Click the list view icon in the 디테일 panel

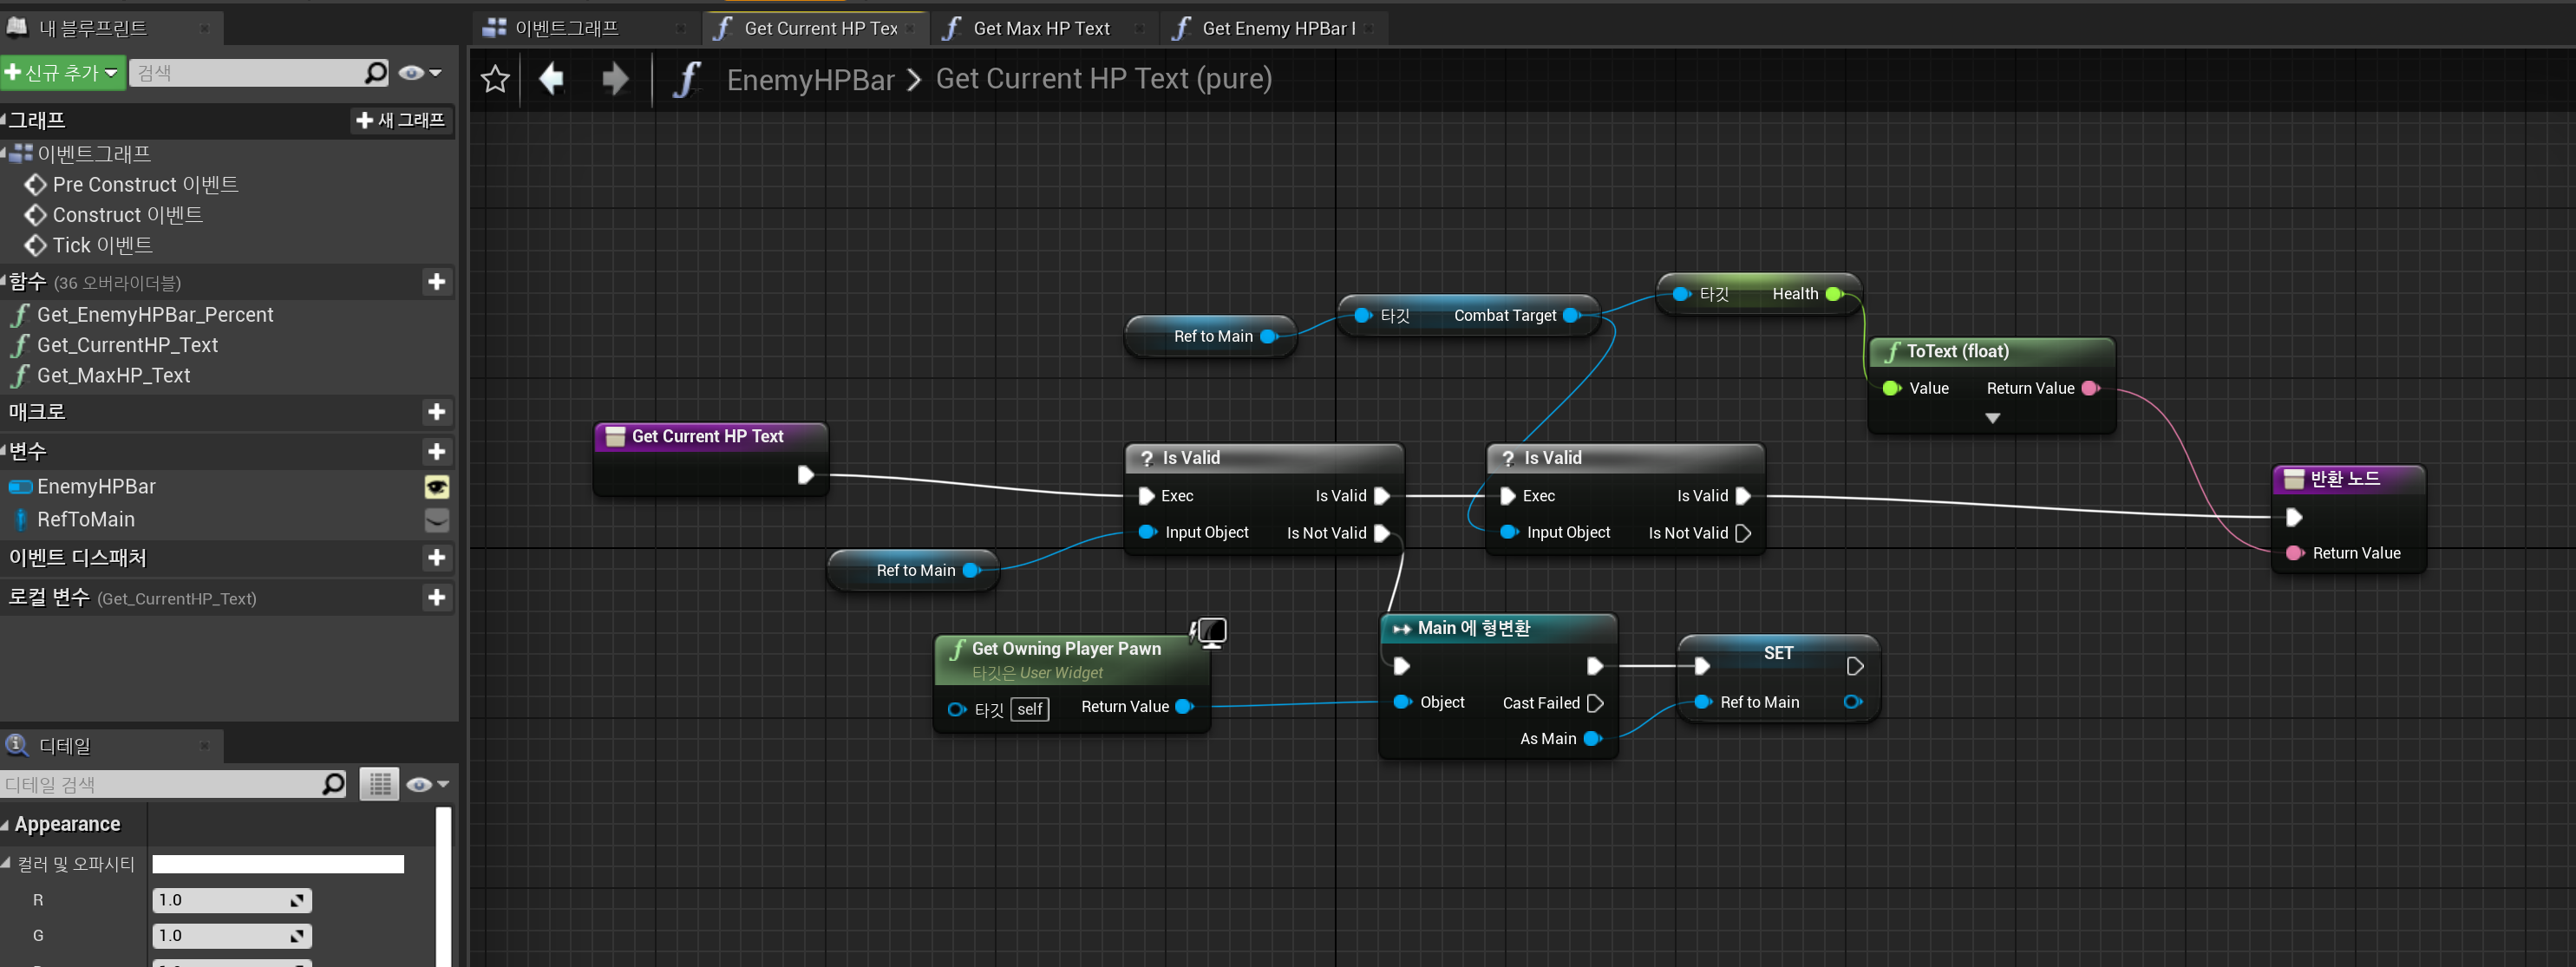[379, 783]
